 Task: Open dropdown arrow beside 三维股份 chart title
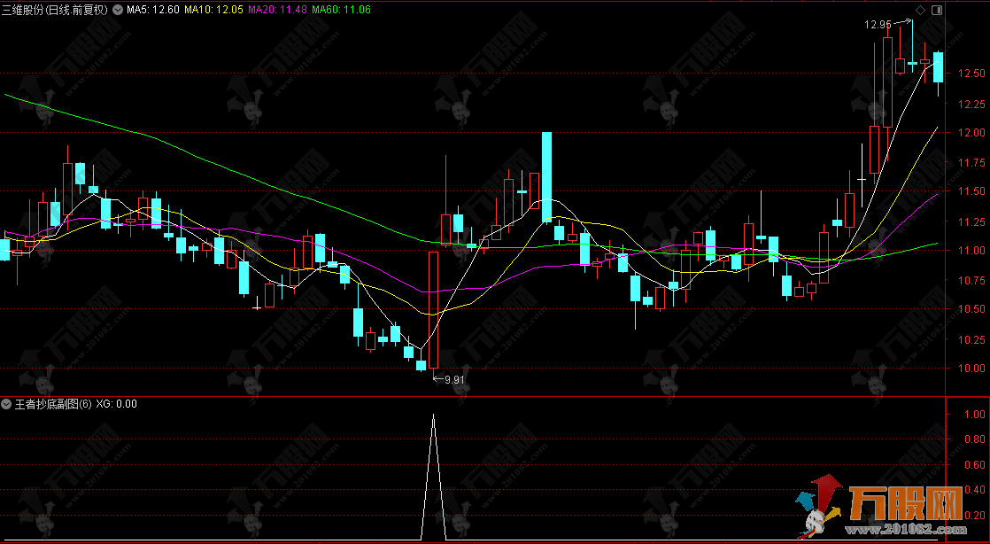click(120, 10)
